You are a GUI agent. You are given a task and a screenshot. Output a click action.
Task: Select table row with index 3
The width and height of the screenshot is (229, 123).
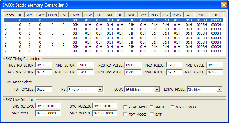114,33
